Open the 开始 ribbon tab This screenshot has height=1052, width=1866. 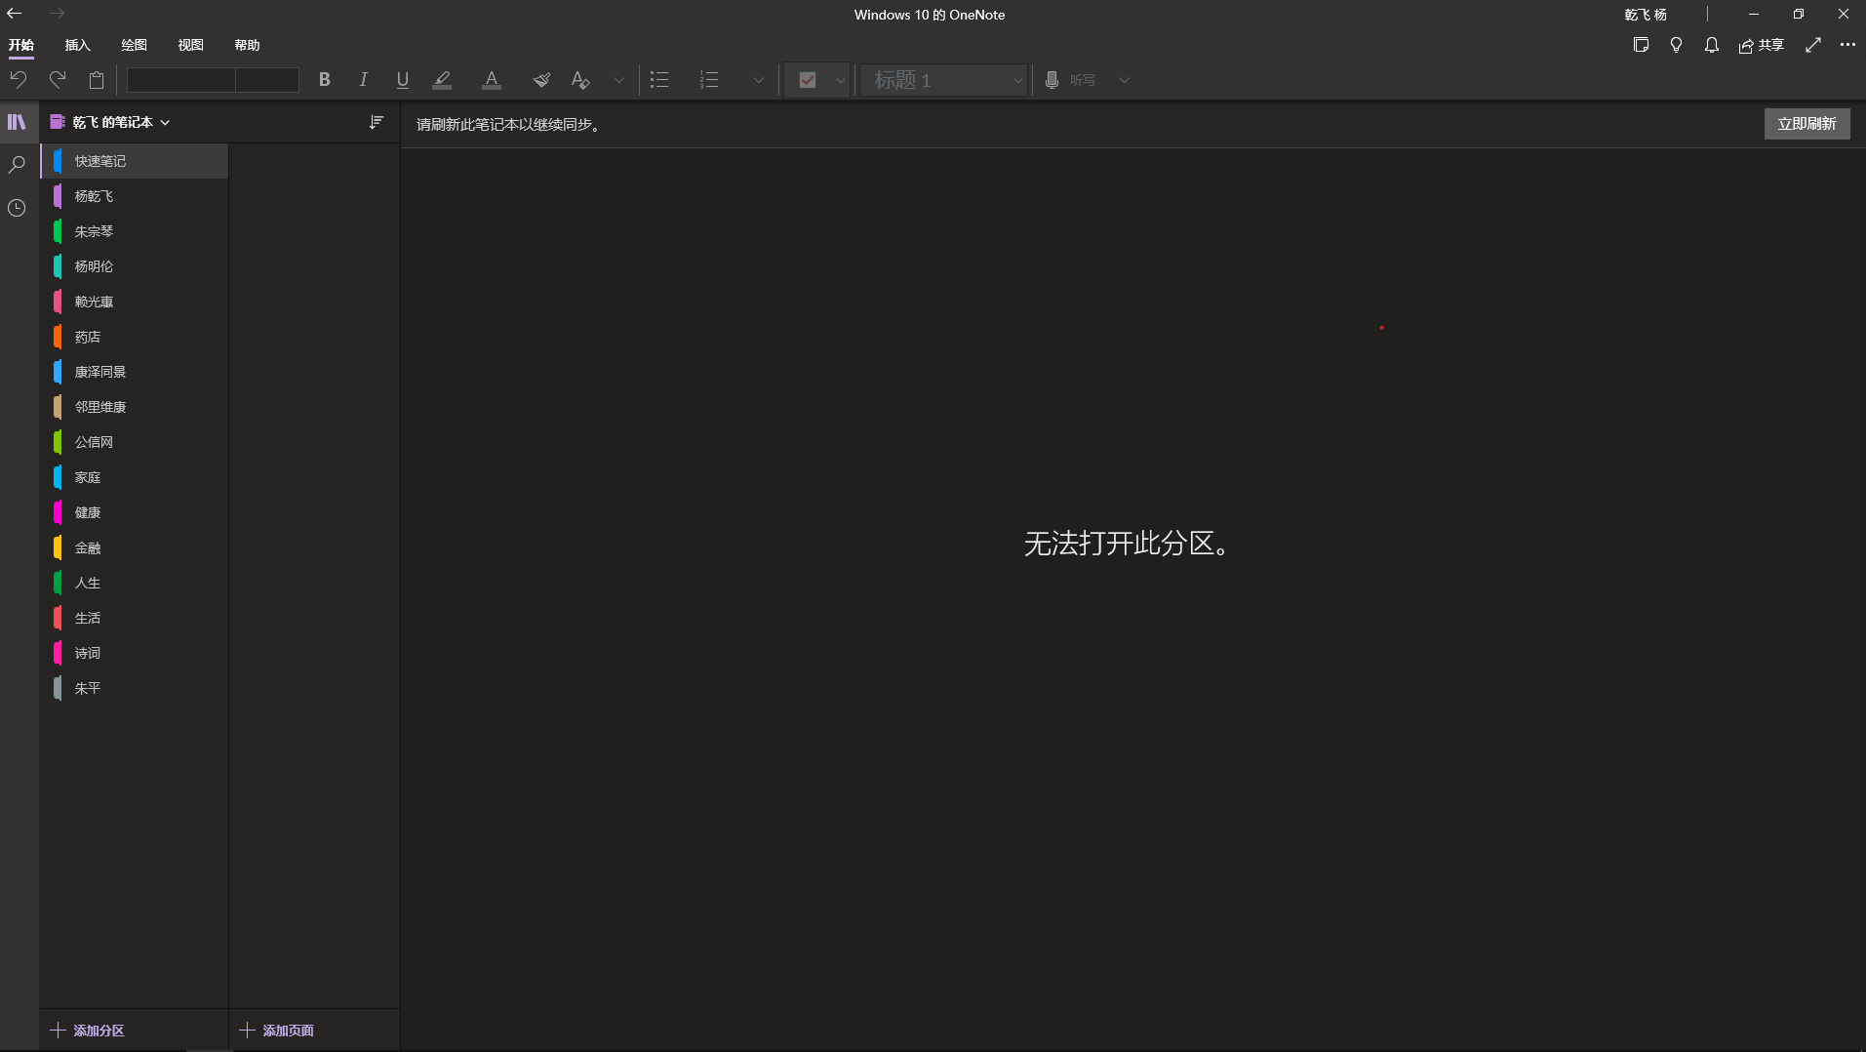tap(21, 45)
